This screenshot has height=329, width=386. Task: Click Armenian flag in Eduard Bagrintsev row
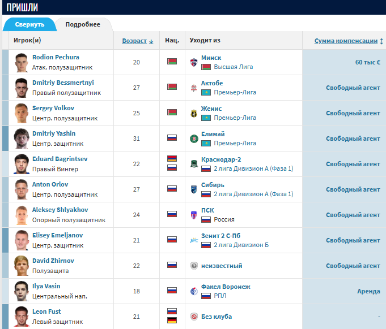(172, 159)
